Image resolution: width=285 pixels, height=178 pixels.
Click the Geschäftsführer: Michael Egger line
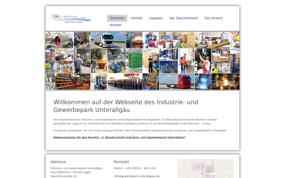click(70, 172)
